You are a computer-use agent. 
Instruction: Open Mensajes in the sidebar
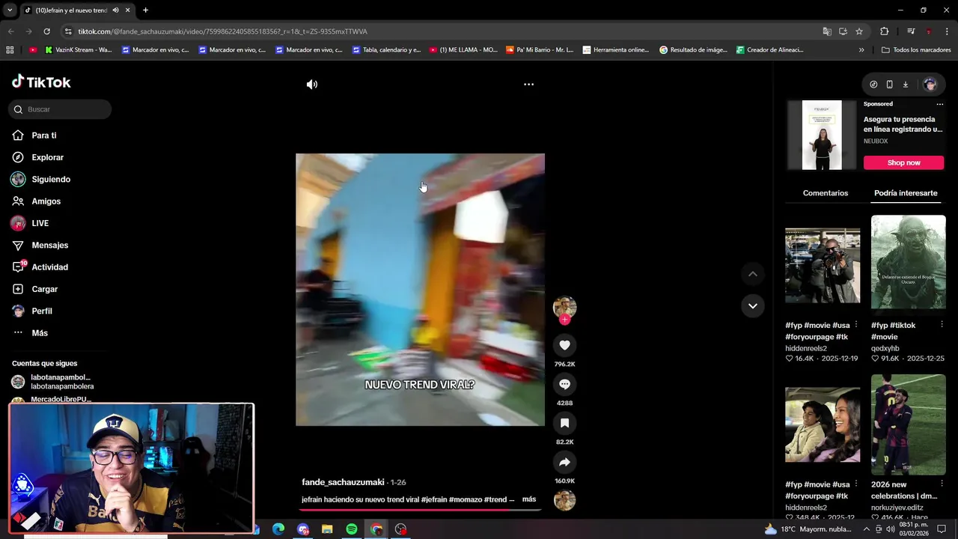point(40,245)
